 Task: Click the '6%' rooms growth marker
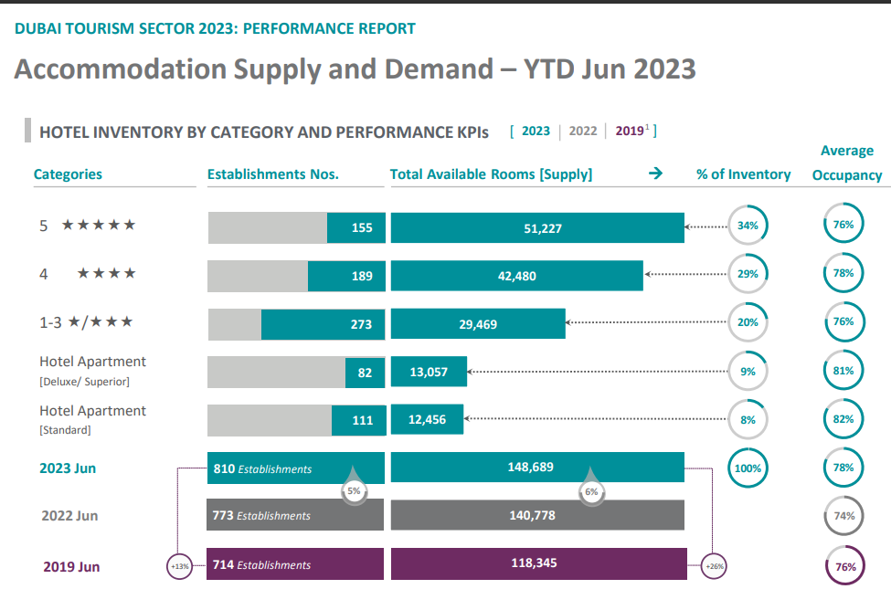click(591, 492)
